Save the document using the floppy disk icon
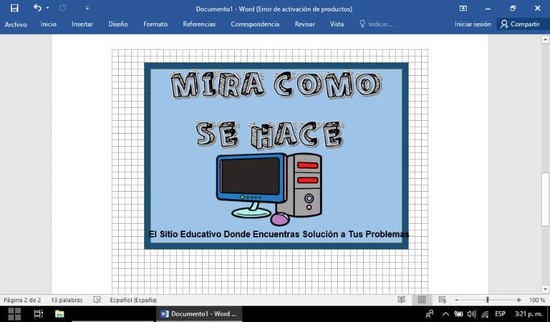The width and height of the screenshot is (550, 322). [x=14, y=8]
